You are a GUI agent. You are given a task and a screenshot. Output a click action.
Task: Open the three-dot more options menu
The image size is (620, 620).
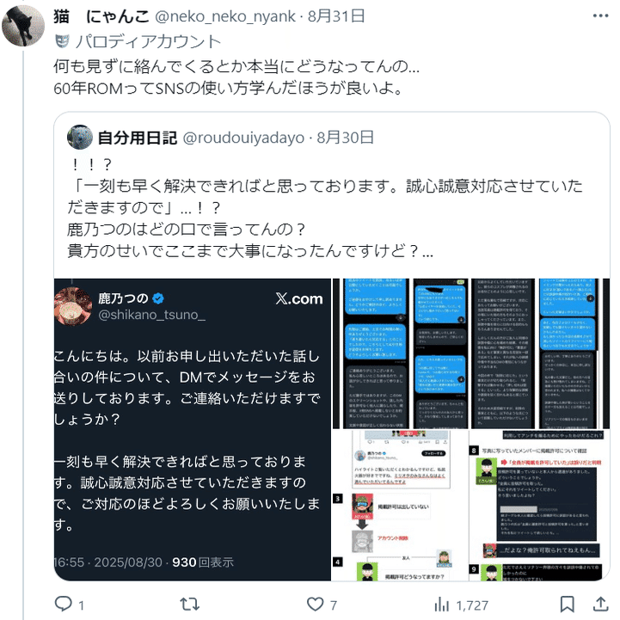coord(600,15)
